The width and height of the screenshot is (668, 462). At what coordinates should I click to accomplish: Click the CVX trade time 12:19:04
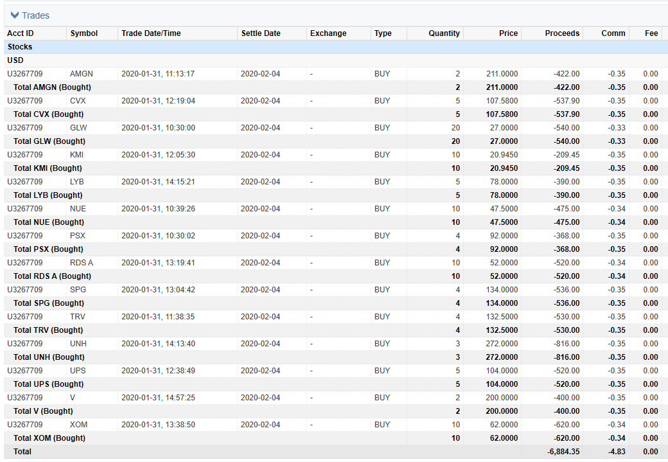coord(180,101)
